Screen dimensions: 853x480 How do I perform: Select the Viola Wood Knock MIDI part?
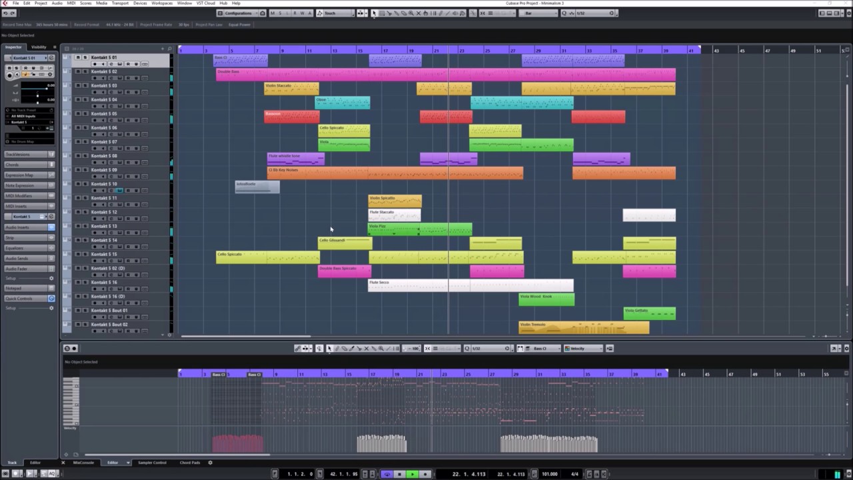(x=546, y=299)
